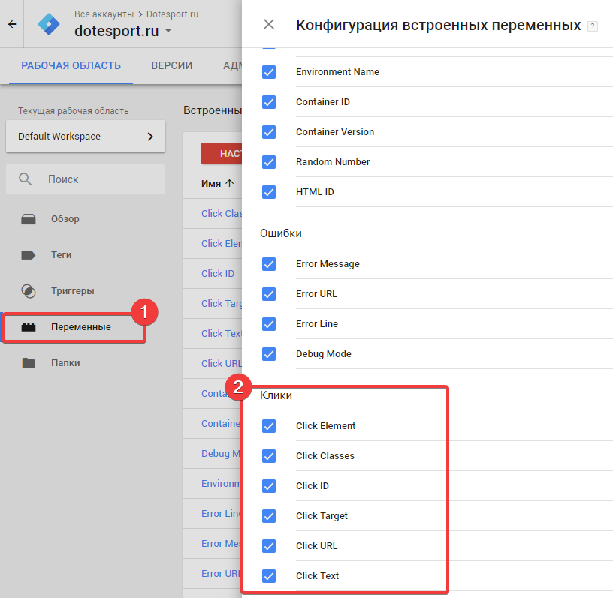Open the РАБОЧАЯ ОБЛАСТЬ tab
Screen dimensions: 613x598
tap(70, 65)
